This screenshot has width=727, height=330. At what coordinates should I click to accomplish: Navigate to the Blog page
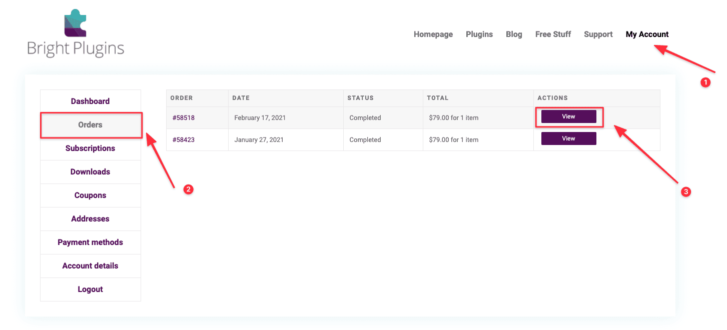click(514, 34)
